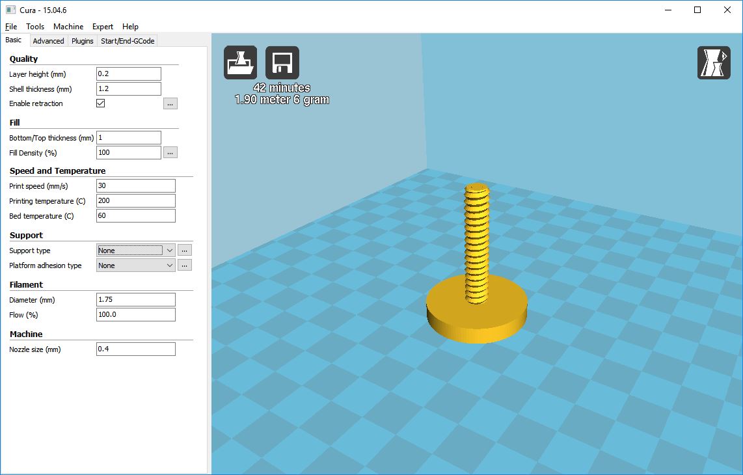Screen dimensions: 743x475
Task: Switch to the Basic tab
Action: coord(14,40)
